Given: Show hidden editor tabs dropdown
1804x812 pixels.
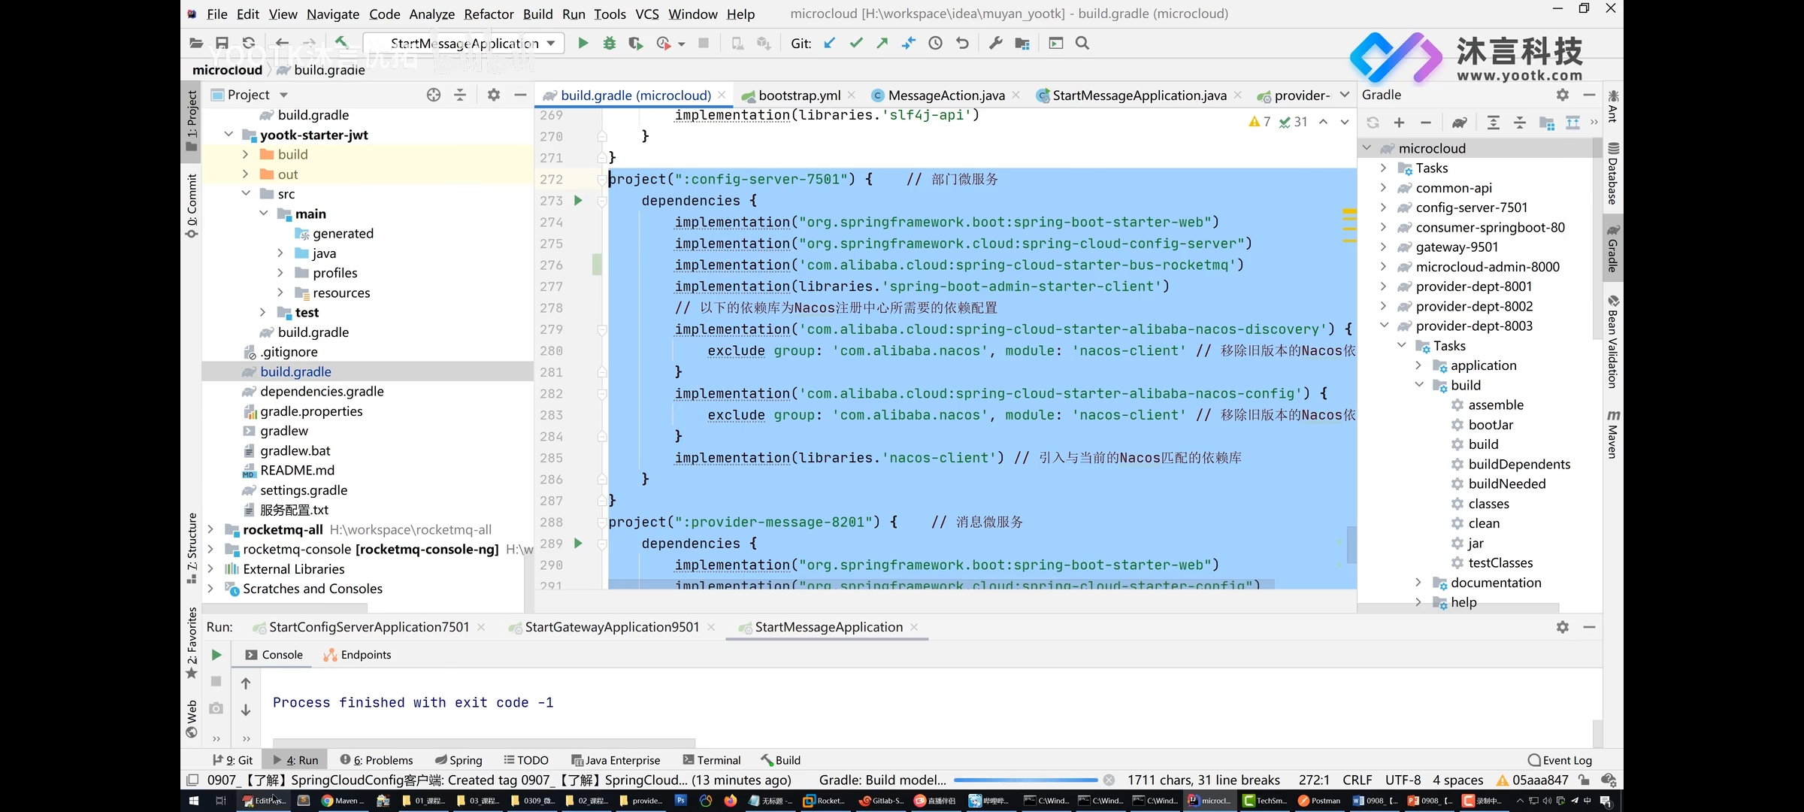Looking at the screenshot, I should click(1345, 95).
